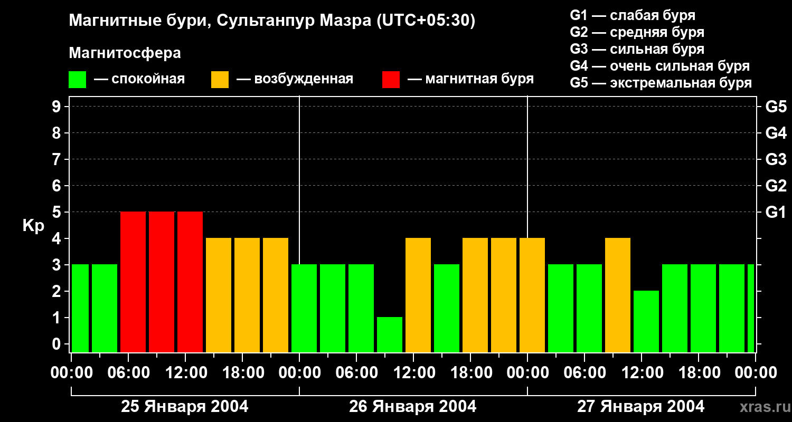792x422 pixels.
Task: Click the "Kp" axis title
Action: tap(34, 225)
